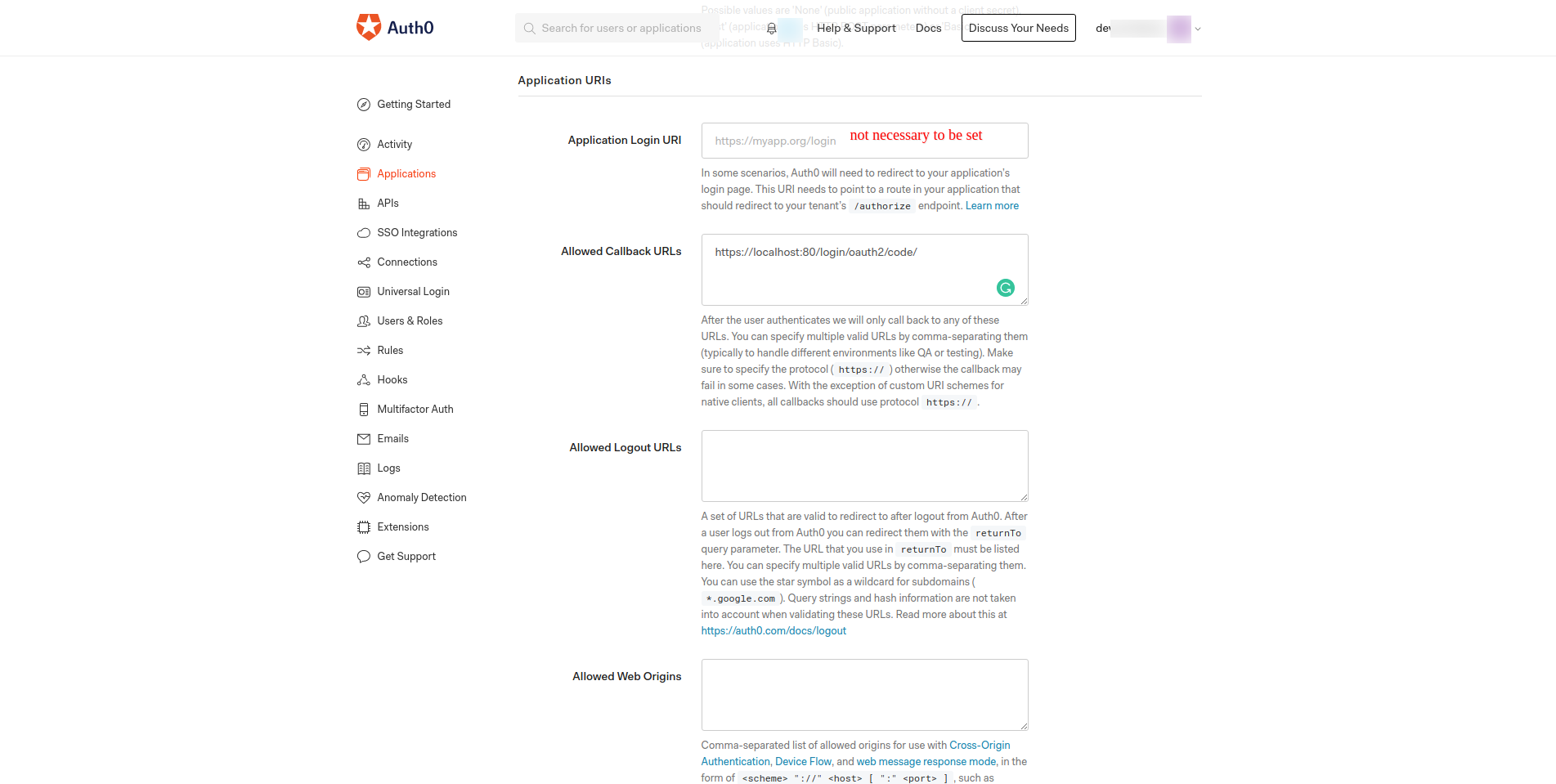Focus the Application Login URI field

[864, 141]
